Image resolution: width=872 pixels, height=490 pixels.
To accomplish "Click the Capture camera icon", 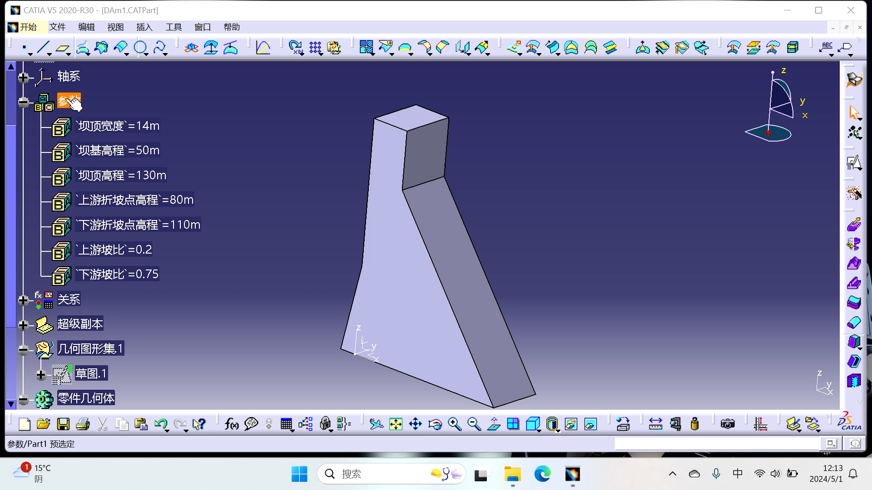I will pos(727,424).
